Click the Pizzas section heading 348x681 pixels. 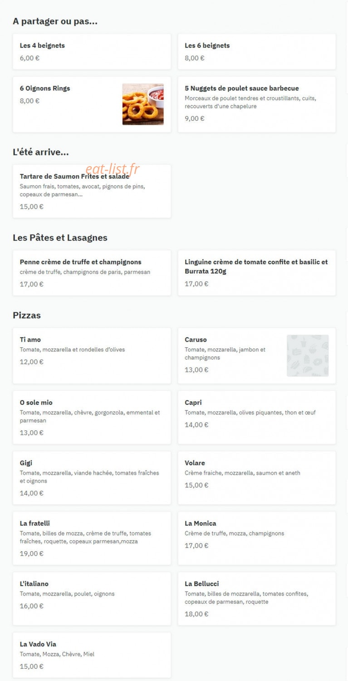pyautogui.click(x=27, y=315)
